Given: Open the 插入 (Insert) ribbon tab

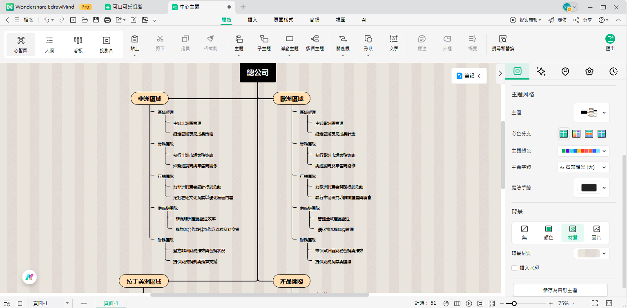Looking at the screenshot, I should [252, 20].
